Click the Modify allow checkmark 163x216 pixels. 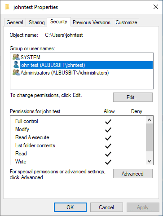(108, 130)
